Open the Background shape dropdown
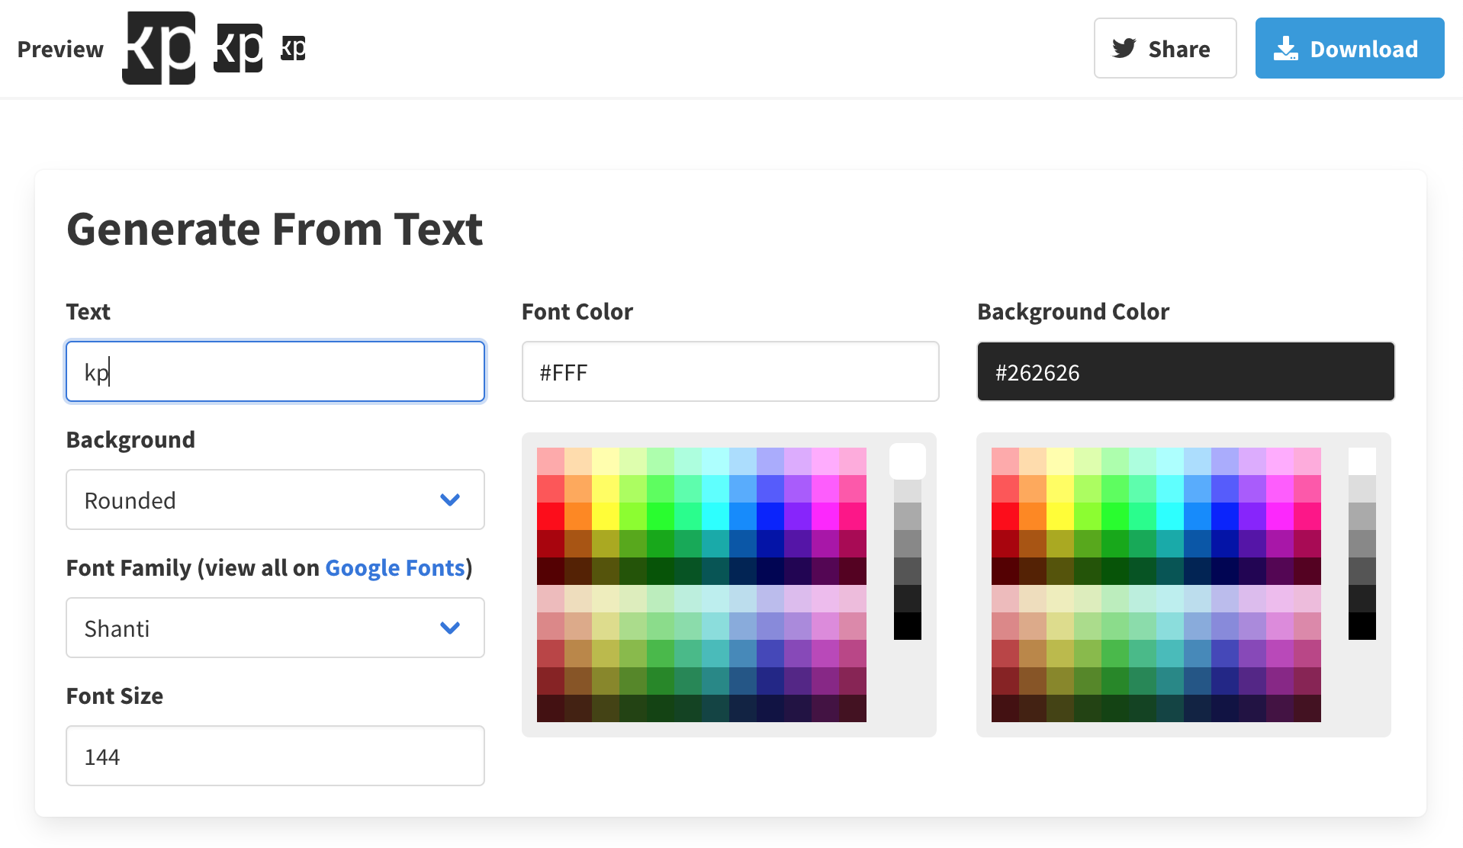Image resolution: width=1463 pixels, height=848 pixels. [x=275, y=499]
